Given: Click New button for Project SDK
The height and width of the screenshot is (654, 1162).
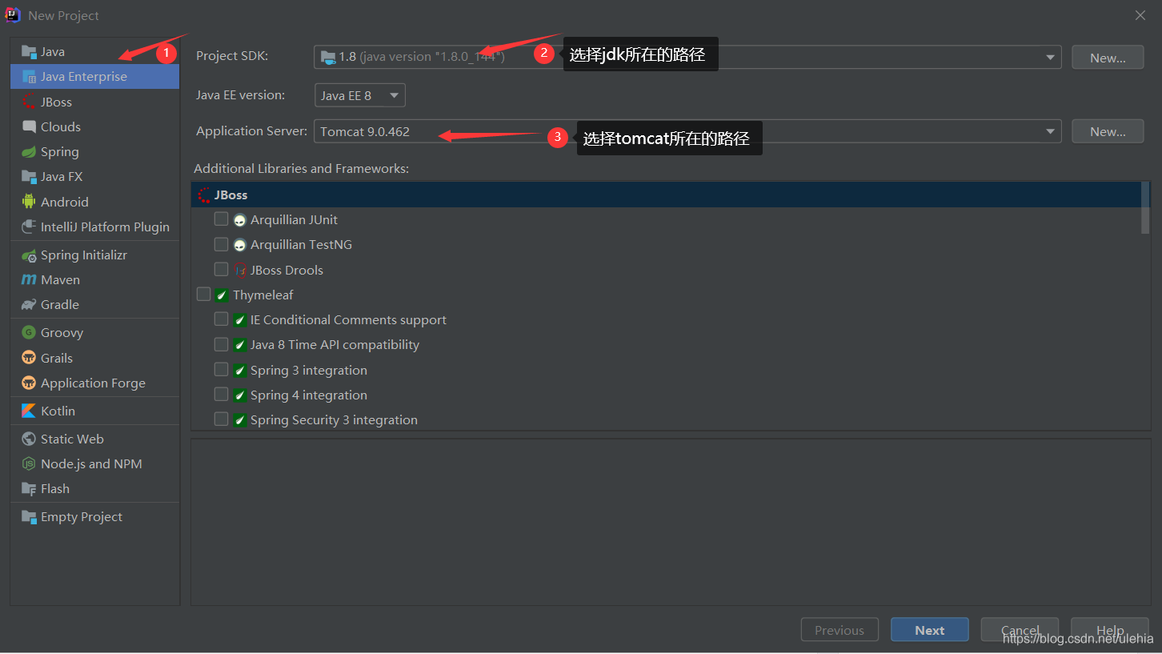Looking at the screenshot, I should [1108, 58].
